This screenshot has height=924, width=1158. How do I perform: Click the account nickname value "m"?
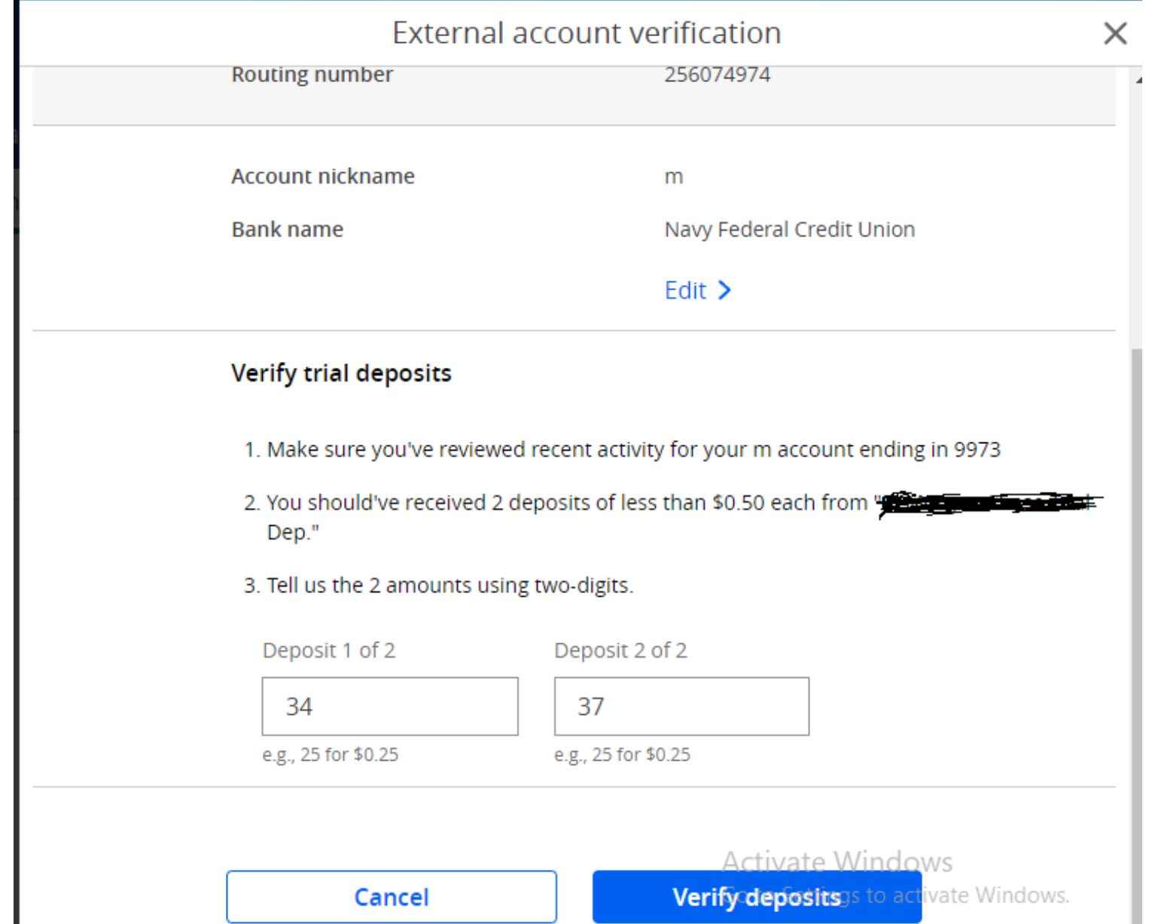point(674,177)
